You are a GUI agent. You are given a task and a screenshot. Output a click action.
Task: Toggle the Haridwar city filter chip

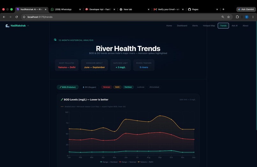tap(128, 87)
